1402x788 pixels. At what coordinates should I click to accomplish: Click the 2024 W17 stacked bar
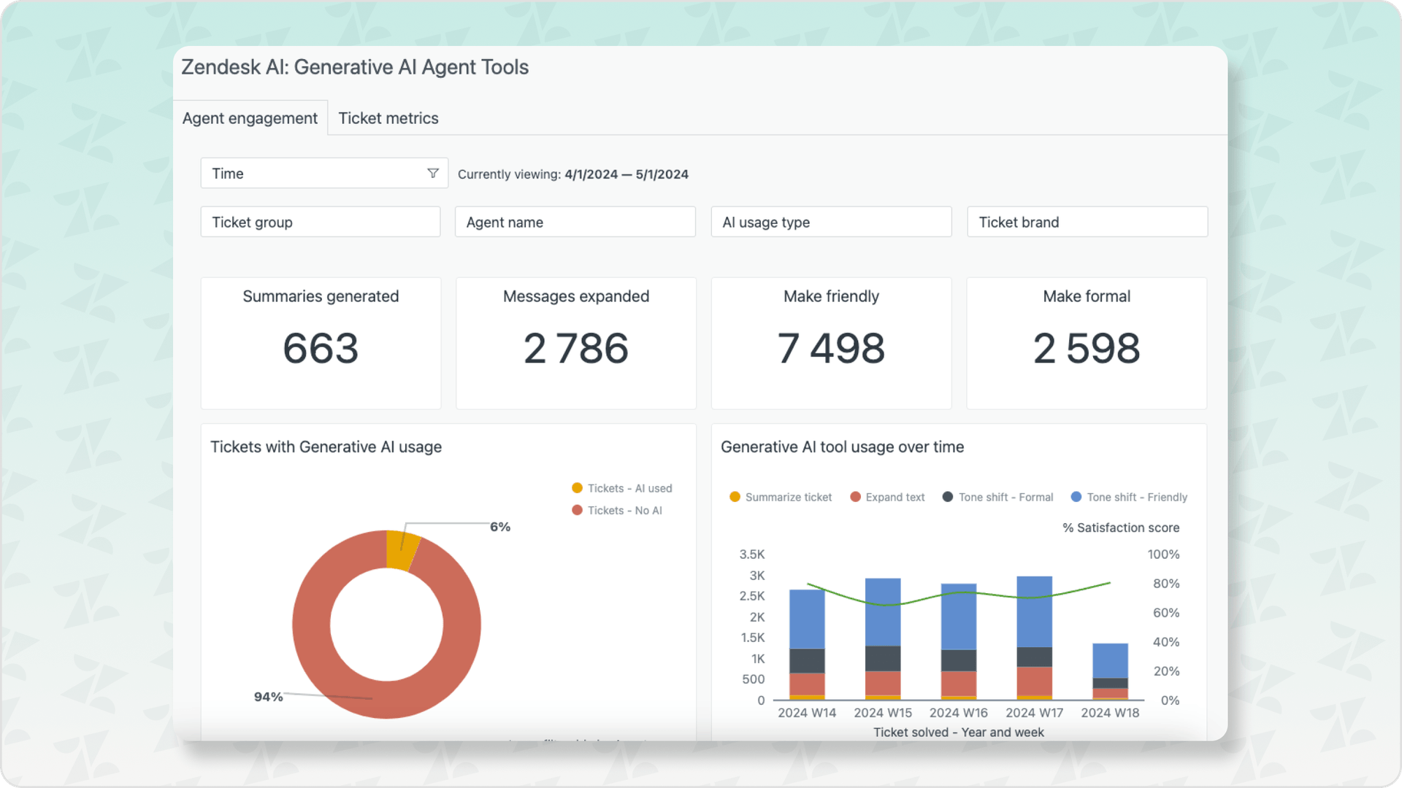pos(1035,638)
